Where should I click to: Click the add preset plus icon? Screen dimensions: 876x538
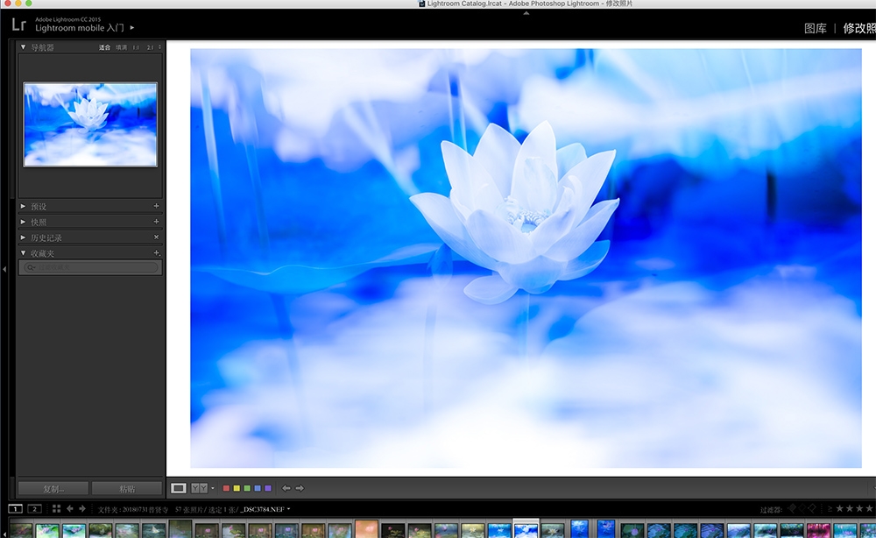(x=157, y=207)
